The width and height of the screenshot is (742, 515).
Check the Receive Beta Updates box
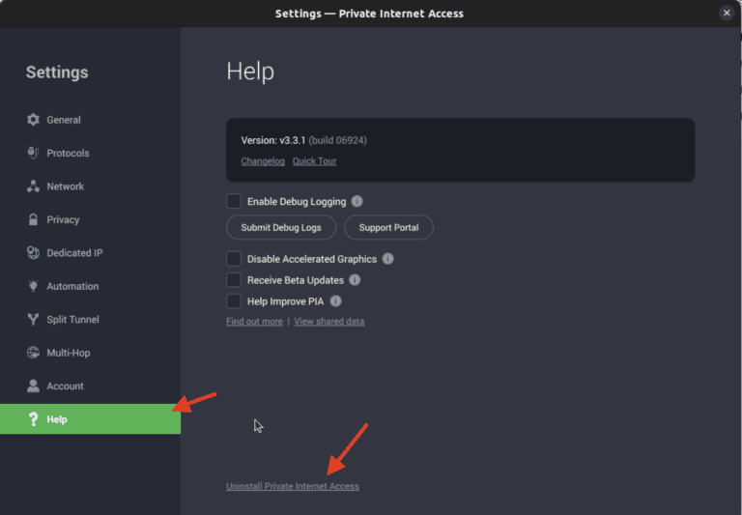[234, 280]
